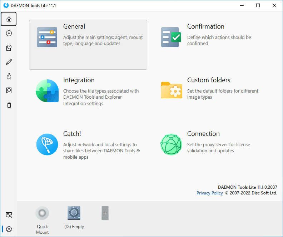Open the image catalog sidebar icon
This screenshot has width=283, height=237.
pos(9,48)
